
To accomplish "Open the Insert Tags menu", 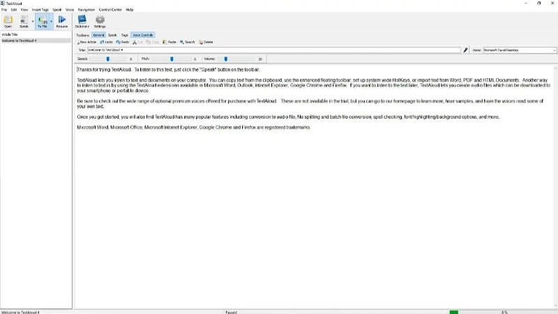I will tap(40, 10).
